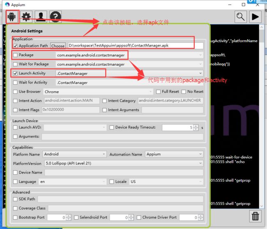Enable the Wait for Activity checkbox

pos(15,83)
